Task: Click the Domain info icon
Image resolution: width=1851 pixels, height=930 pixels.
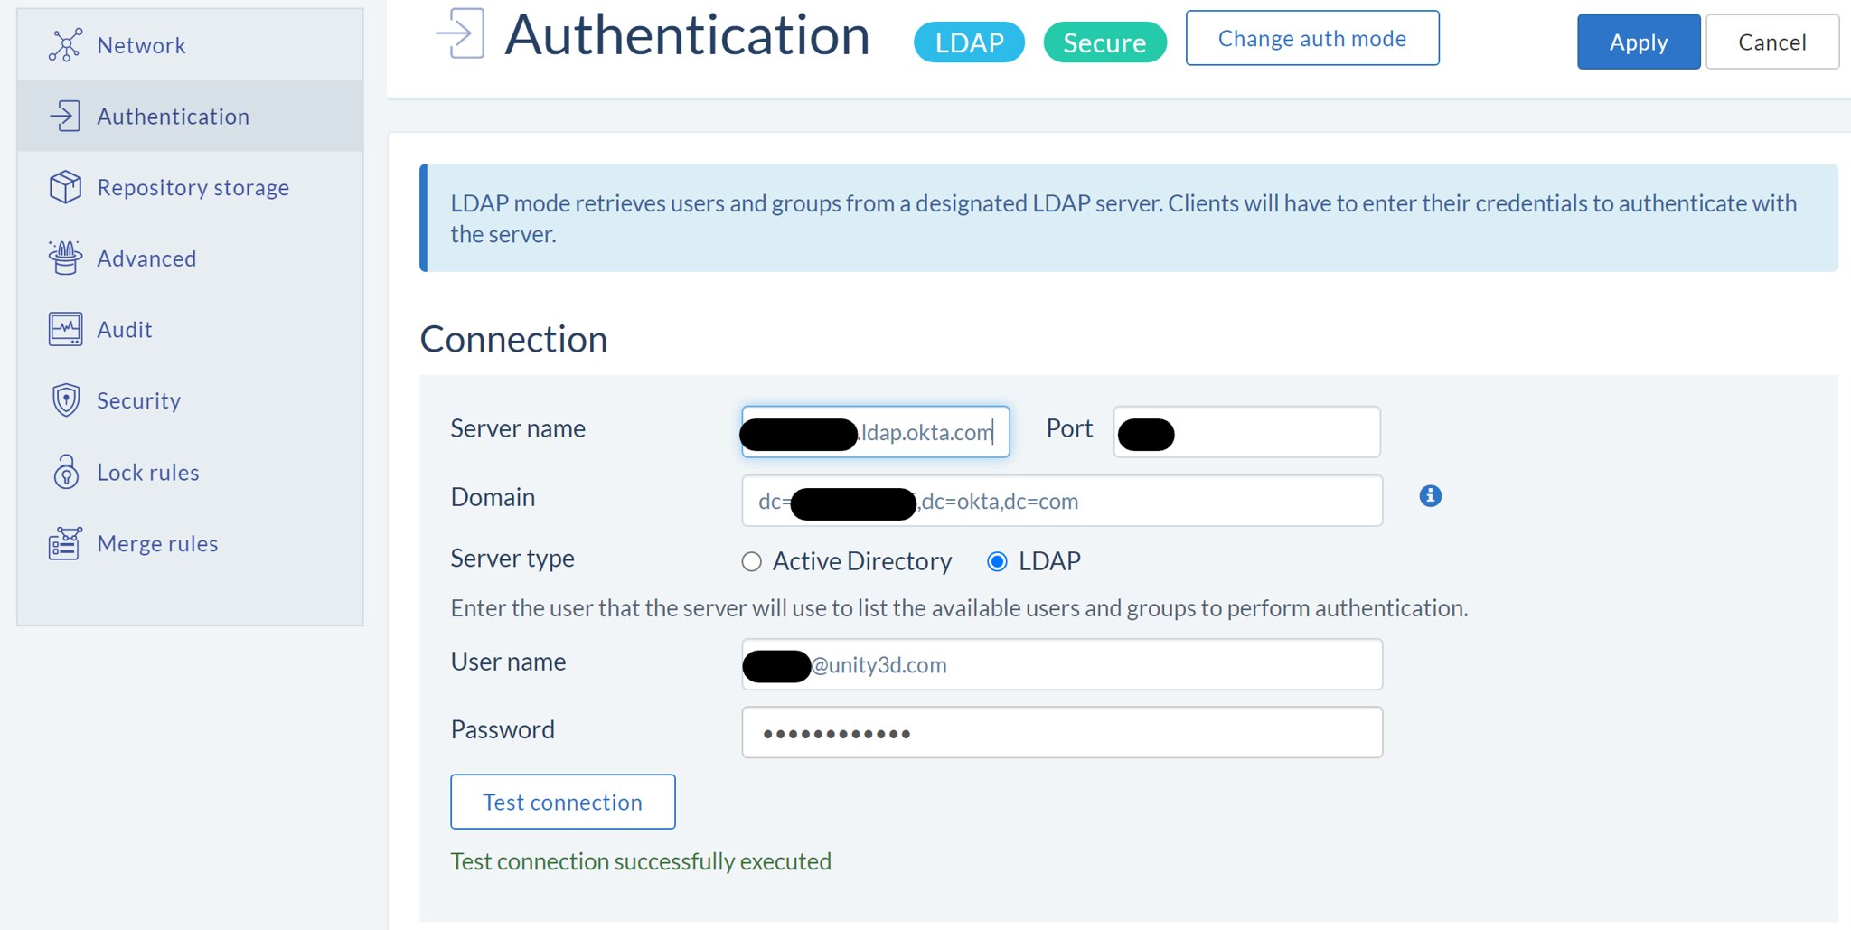Action: coord(1430,496)
